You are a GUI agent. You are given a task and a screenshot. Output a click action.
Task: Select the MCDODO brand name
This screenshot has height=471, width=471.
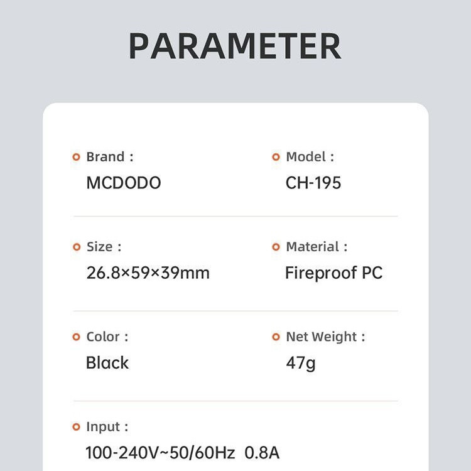123,183
